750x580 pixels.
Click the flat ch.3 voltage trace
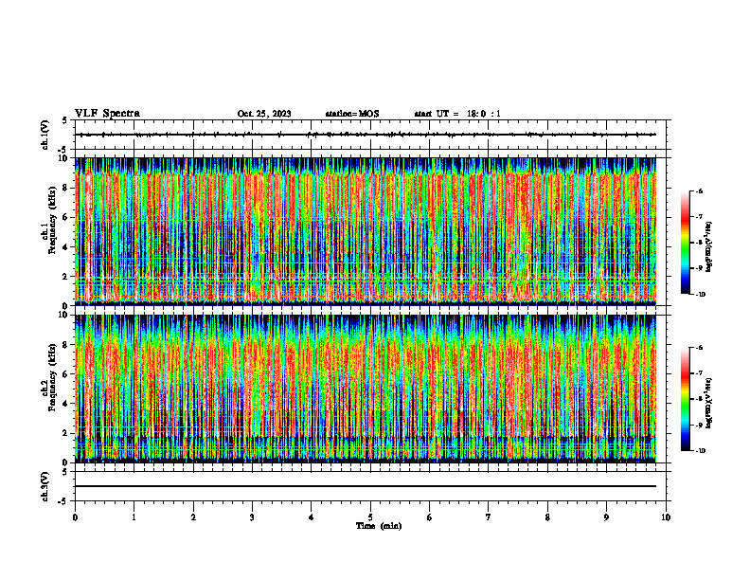(x=366, y=486)
